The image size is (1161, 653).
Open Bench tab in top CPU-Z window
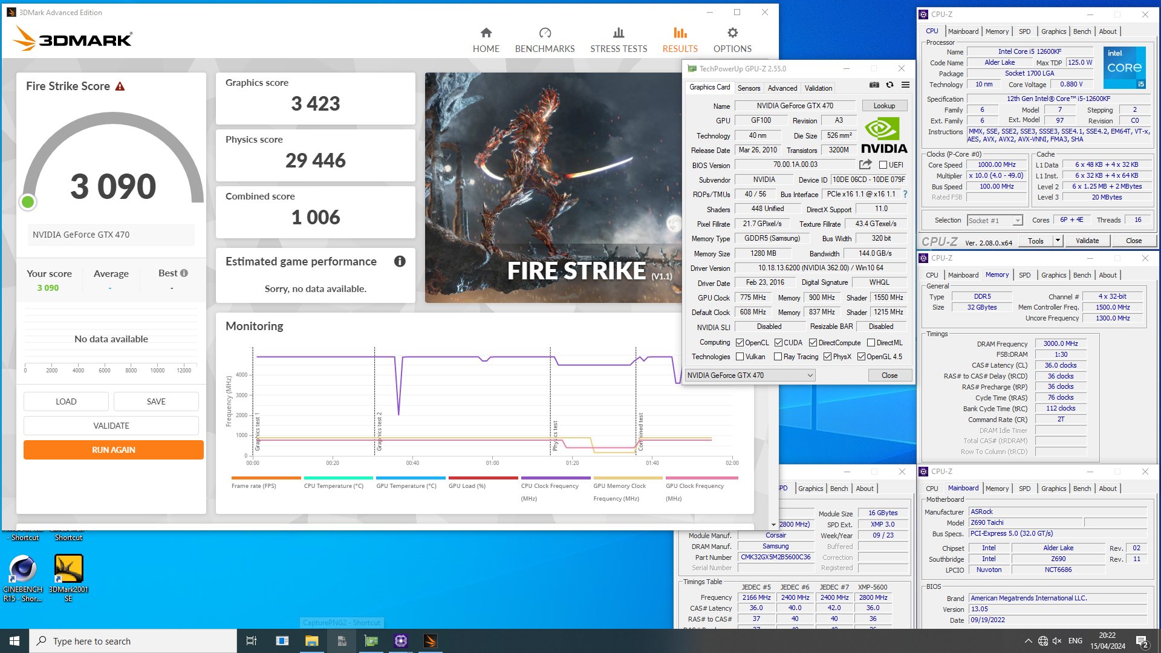pyautogui.click(x=1082, y=31)
